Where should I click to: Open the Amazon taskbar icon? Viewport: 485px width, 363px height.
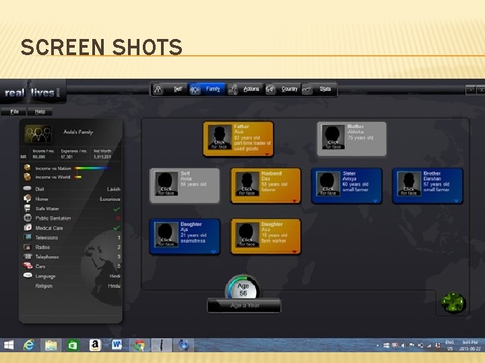[95, 345]
